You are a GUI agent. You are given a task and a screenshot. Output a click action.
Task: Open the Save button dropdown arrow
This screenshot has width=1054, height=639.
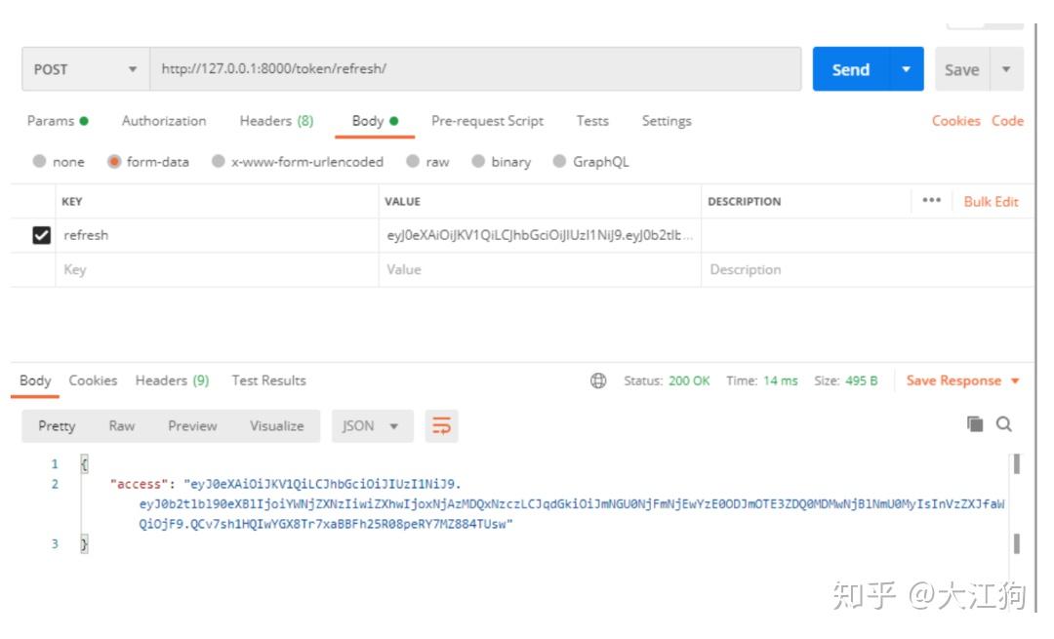(x=1005, y=69)
